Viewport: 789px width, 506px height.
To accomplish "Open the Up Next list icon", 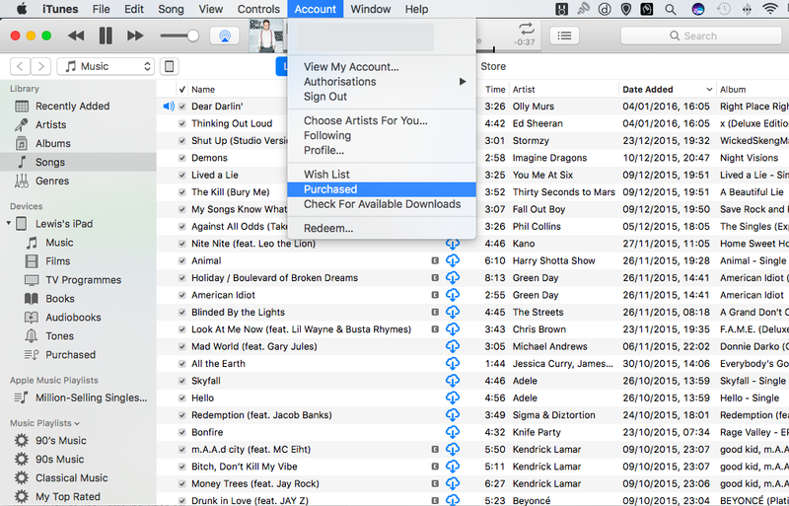I will pyautogui.click(x=564, y=36).
